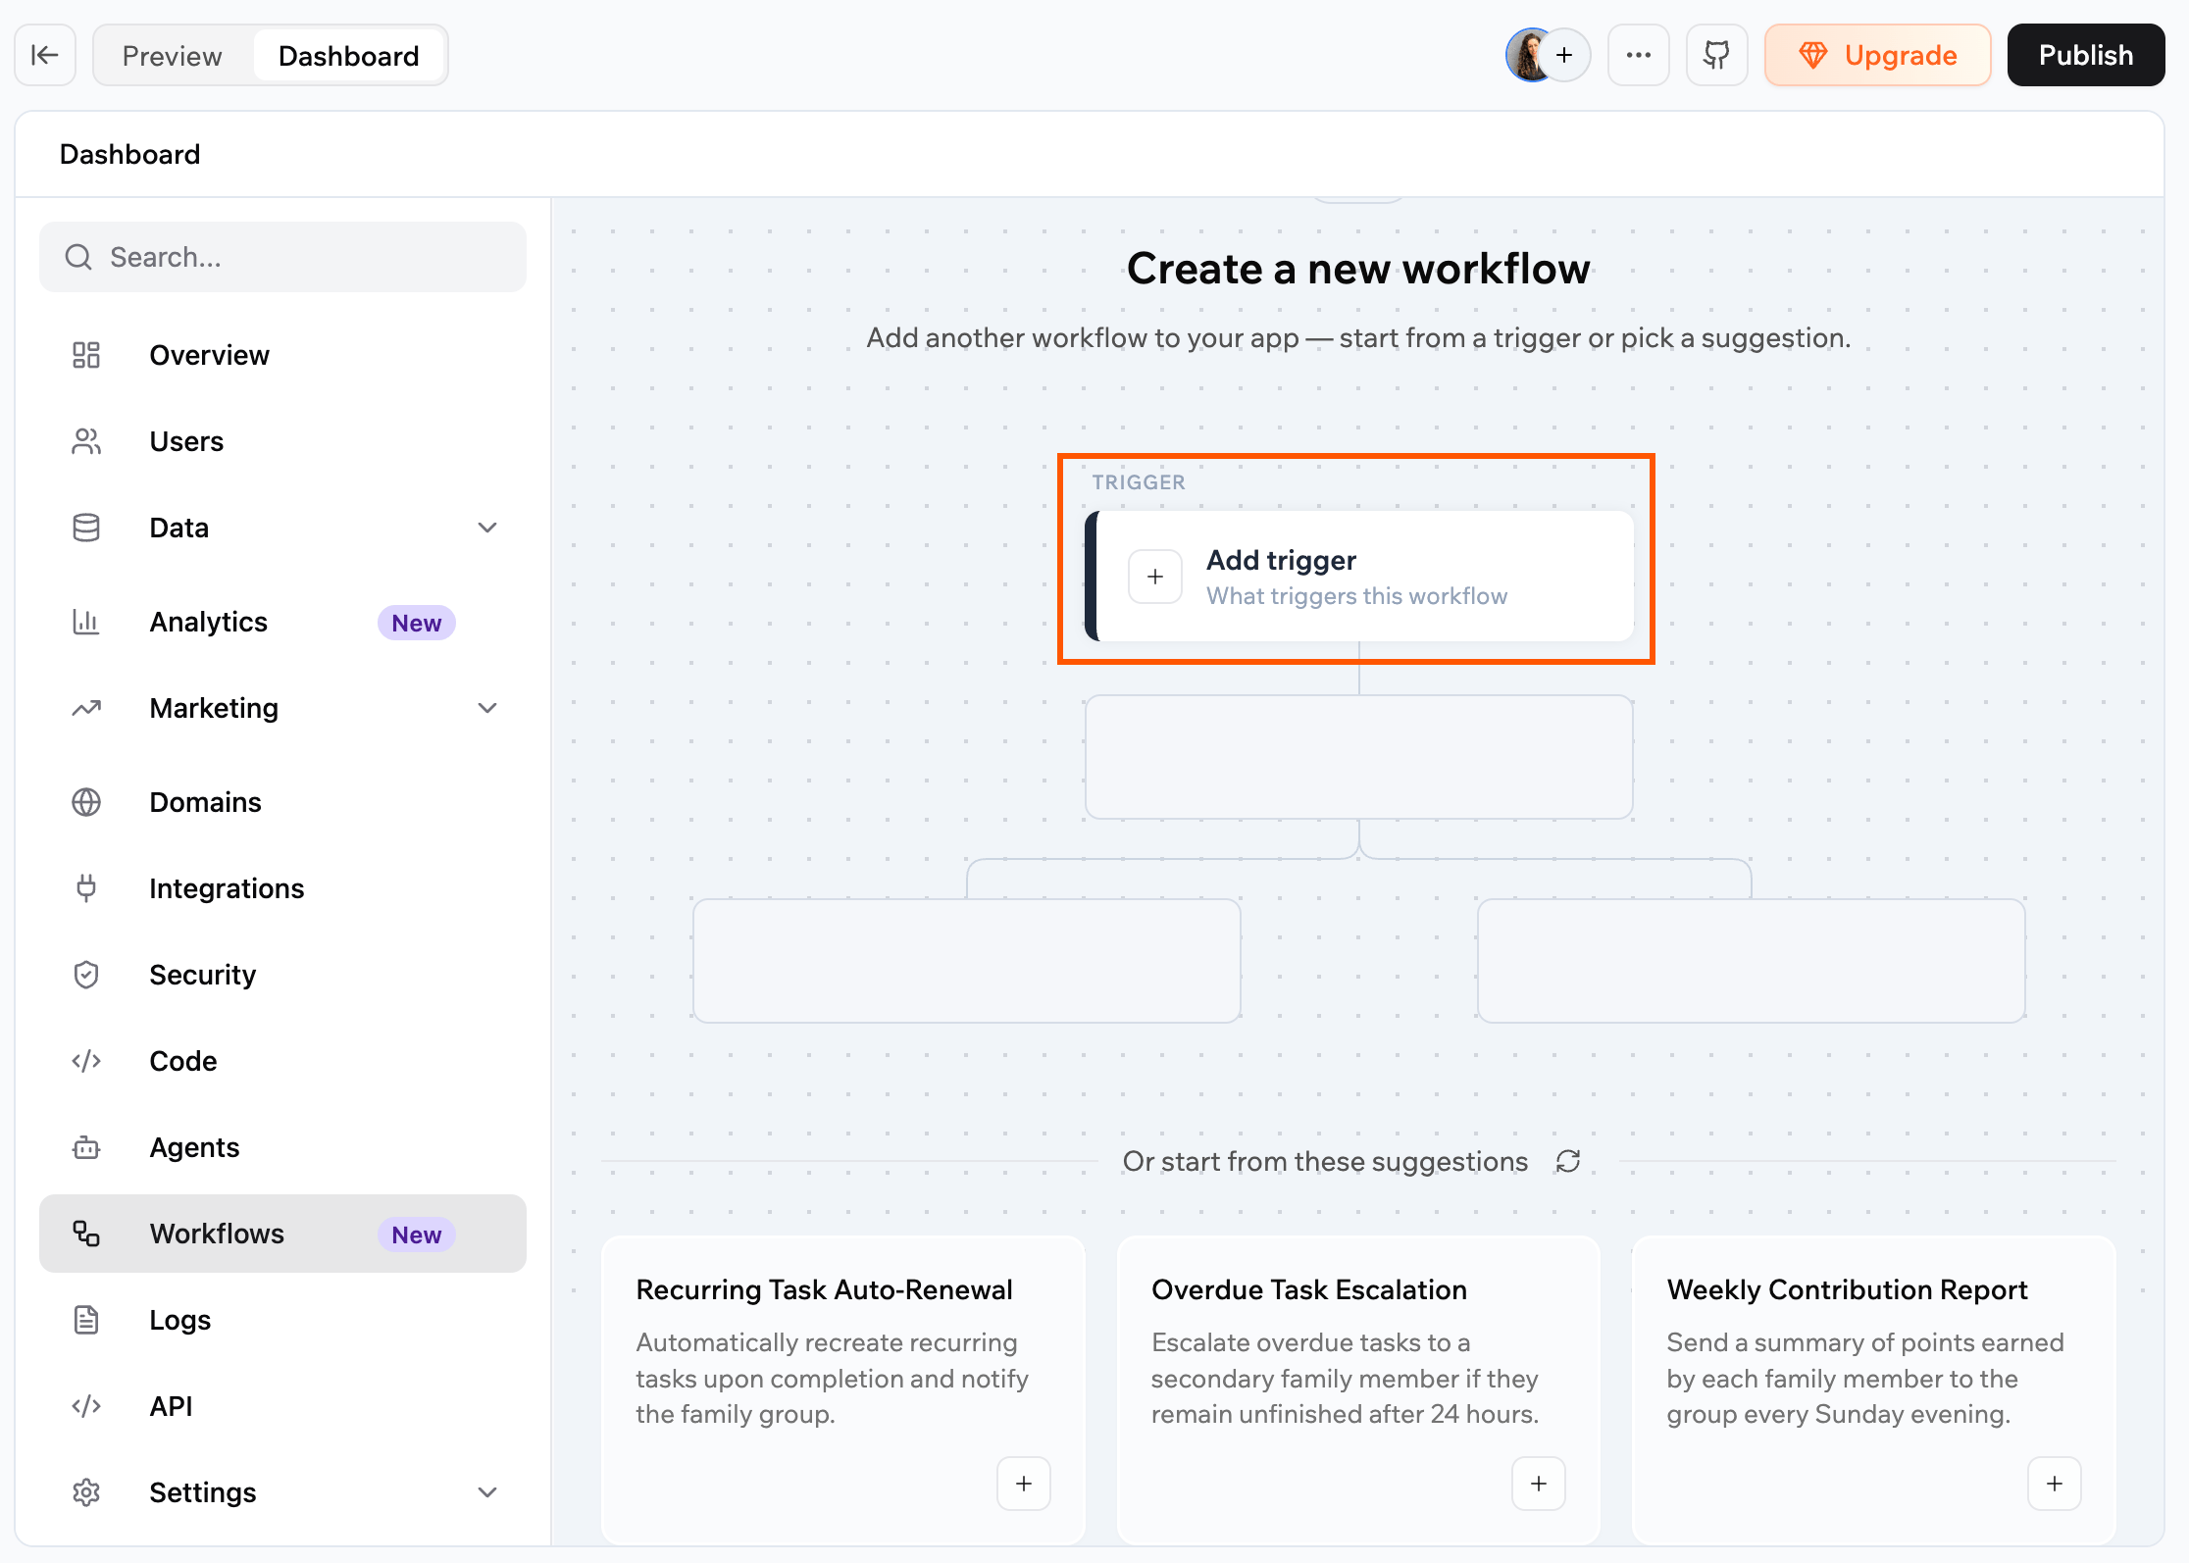This screenshot has height=1563, width=2189.
Task: Click the Domains globe icon
Action: click(86, 802)
